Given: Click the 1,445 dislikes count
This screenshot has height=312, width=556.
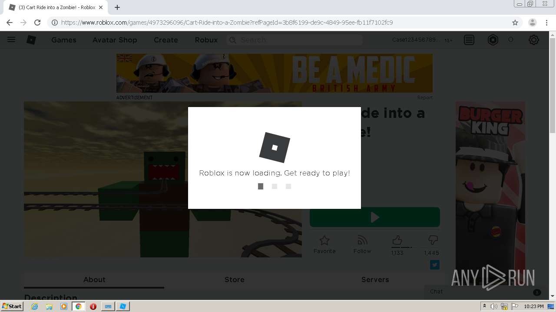Looking at the screenshot, I should click(432, 253).
